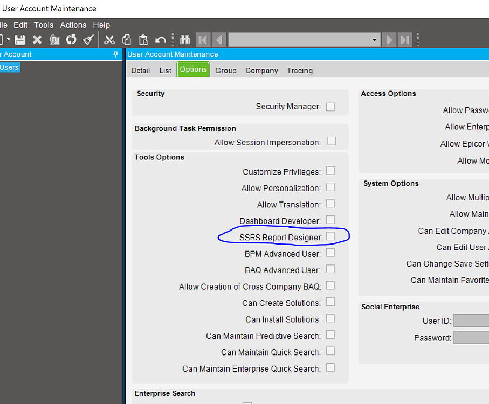Switch to the Tracing tab
Viewport: 489px width, 404px height.
tap(299, 71)
